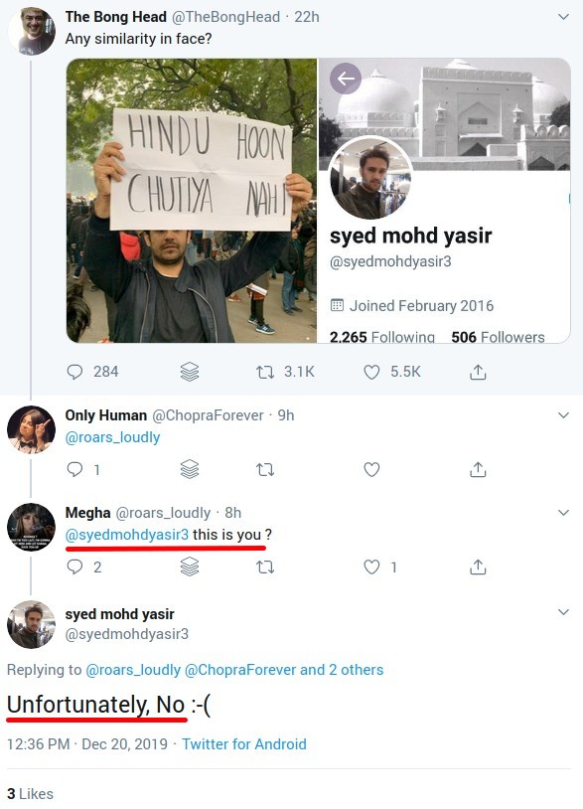The height and width of the screenshot is (809, 583).
Task: Open options chevron on The Bong Head's tweet
Action: (563, 17)
